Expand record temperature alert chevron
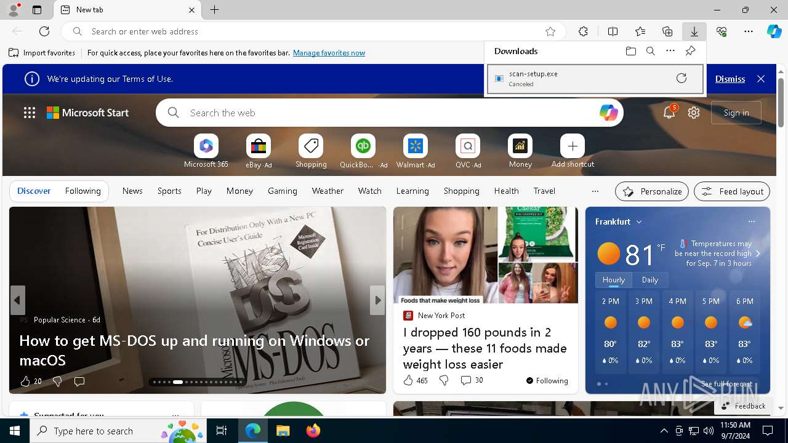This screenshot has height=443, width=788. click(x=758, y=253)
